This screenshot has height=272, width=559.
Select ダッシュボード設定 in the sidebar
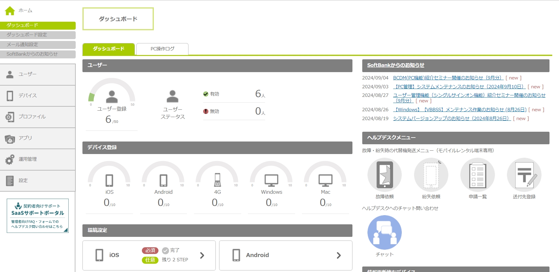tap(38, 35)
